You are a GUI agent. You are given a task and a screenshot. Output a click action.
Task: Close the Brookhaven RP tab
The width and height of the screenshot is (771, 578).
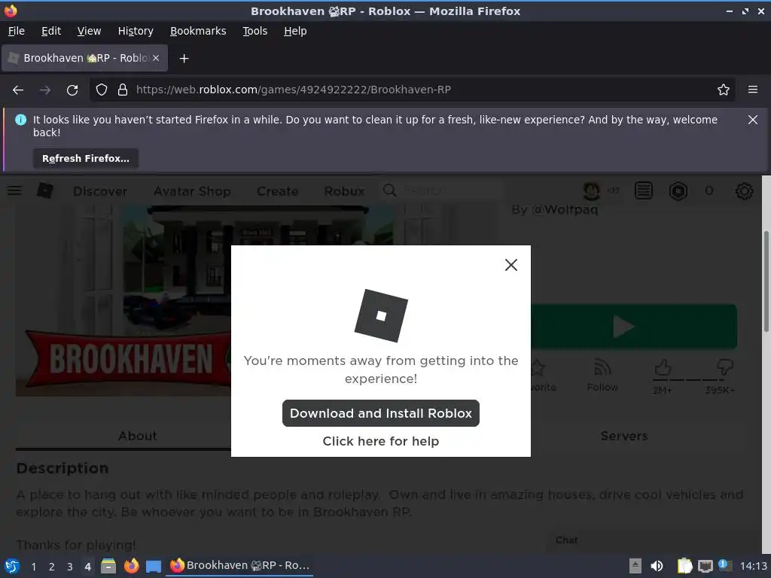pyautogui.click(x=156, y=58)
